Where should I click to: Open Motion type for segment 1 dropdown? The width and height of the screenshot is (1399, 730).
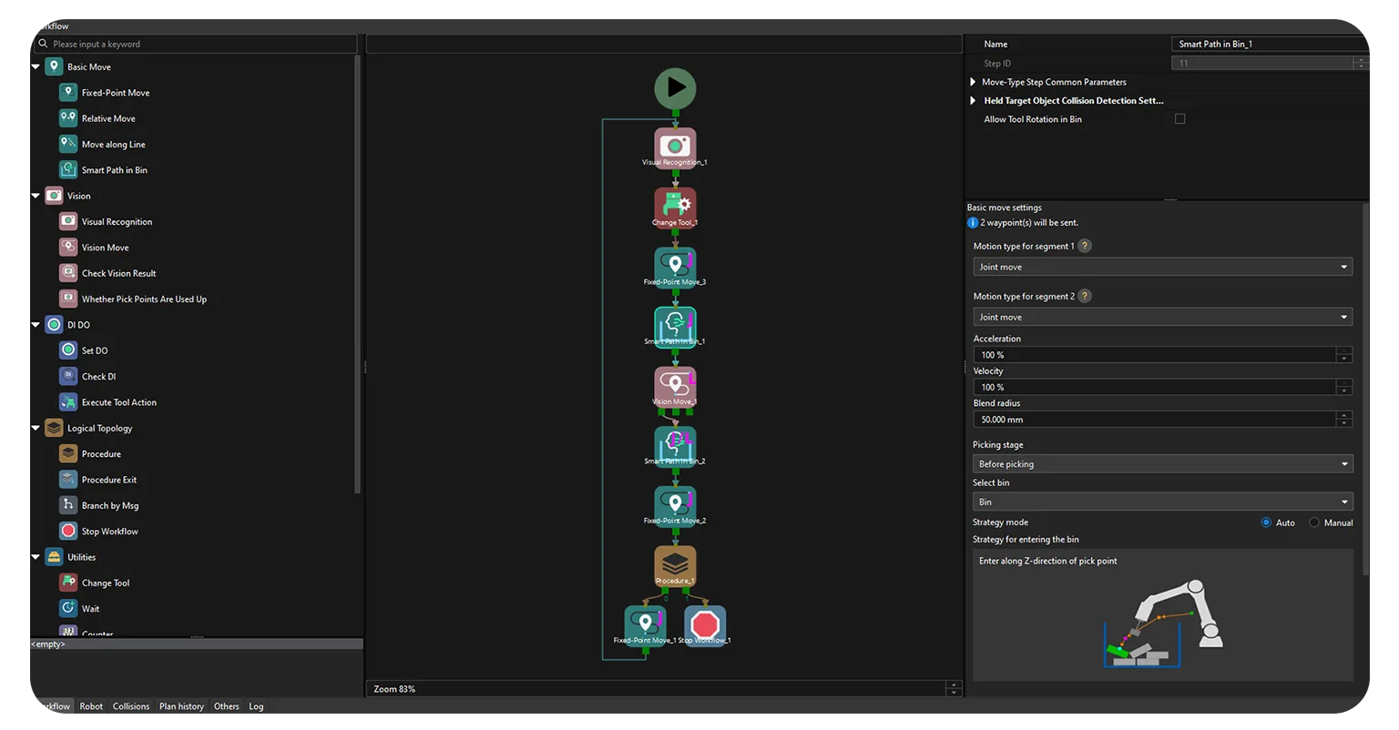point(1162,267)
